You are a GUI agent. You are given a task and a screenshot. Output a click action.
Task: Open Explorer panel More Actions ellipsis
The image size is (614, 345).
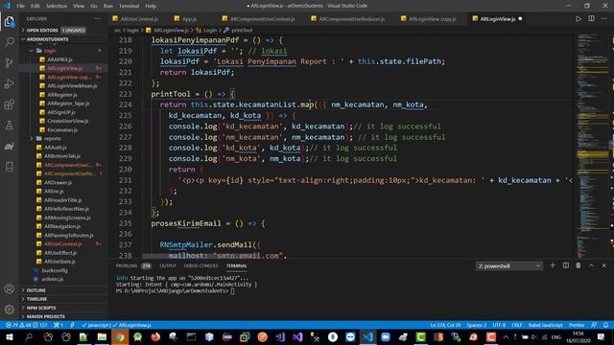tap(98, 19)
